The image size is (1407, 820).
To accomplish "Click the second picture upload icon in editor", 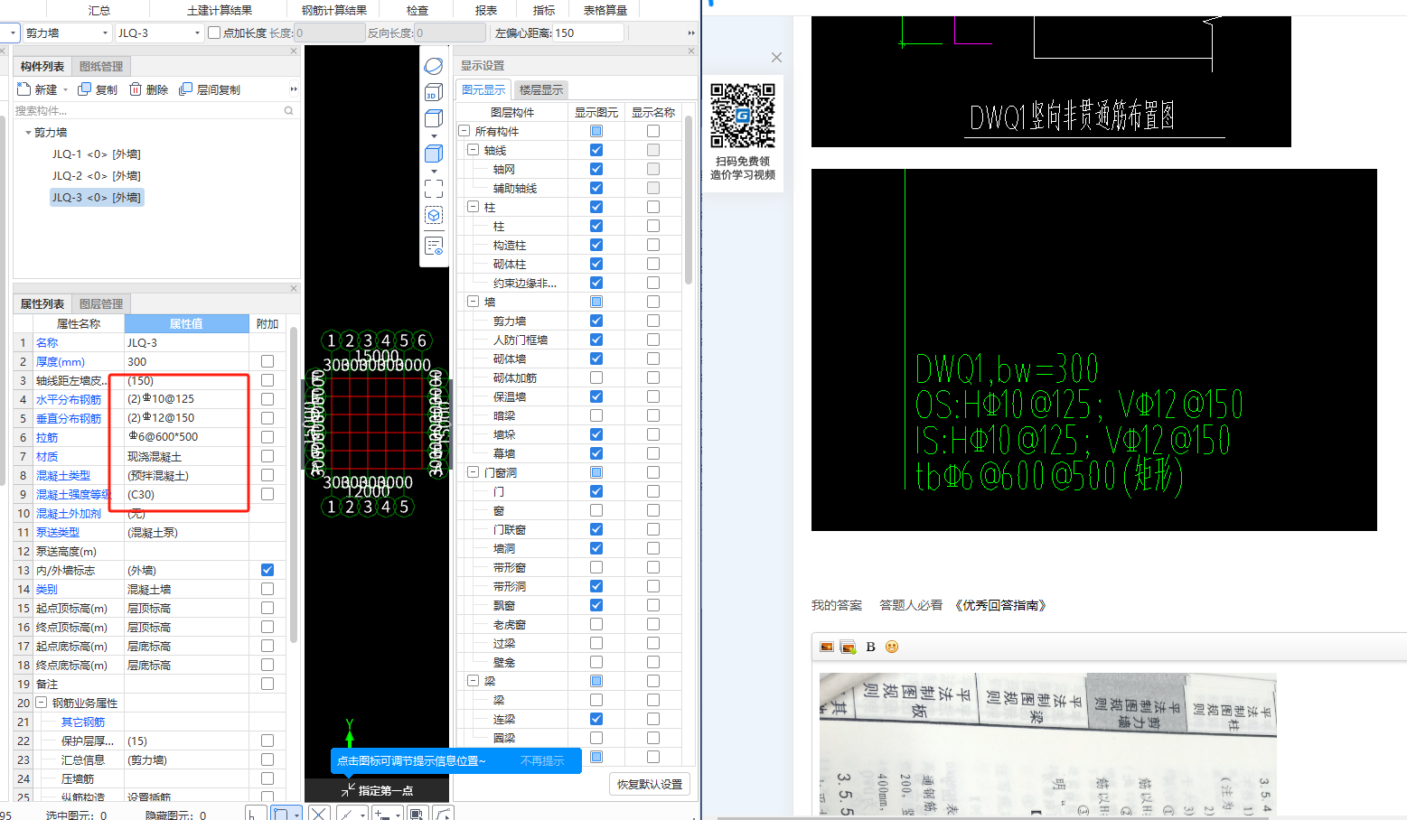I will (x=848, y=647).
